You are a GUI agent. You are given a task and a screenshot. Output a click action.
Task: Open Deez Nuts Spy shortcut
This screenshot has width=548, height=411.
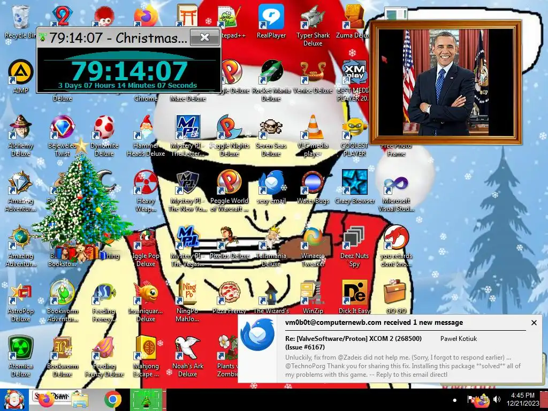click(354, 247)
